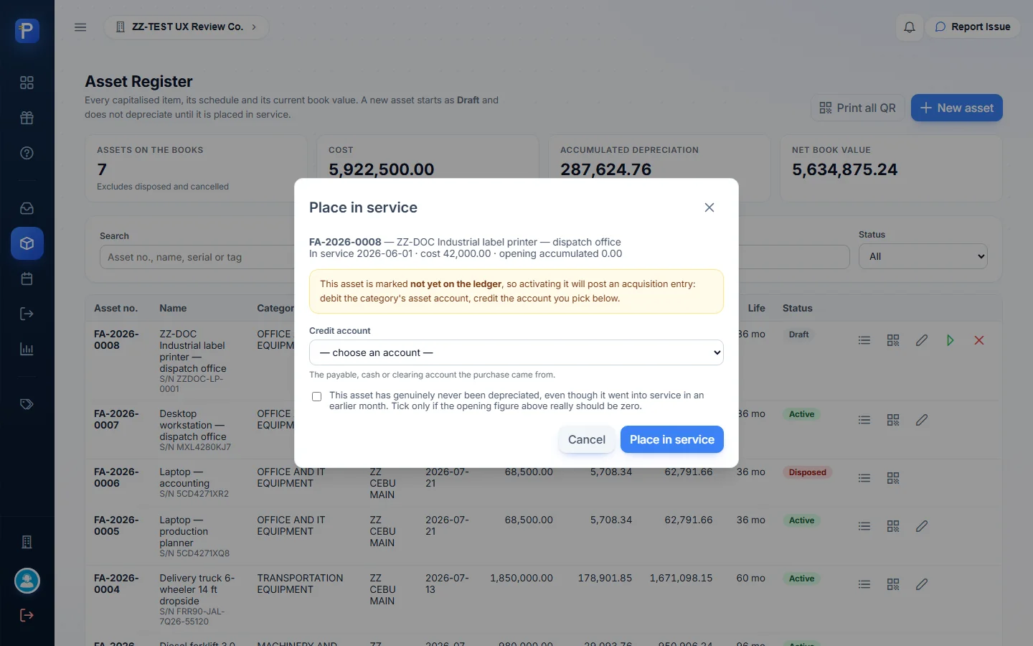1033x646 pixels.
Task: Click the red cancel X for FA-2026-0008
Action: 979,340
